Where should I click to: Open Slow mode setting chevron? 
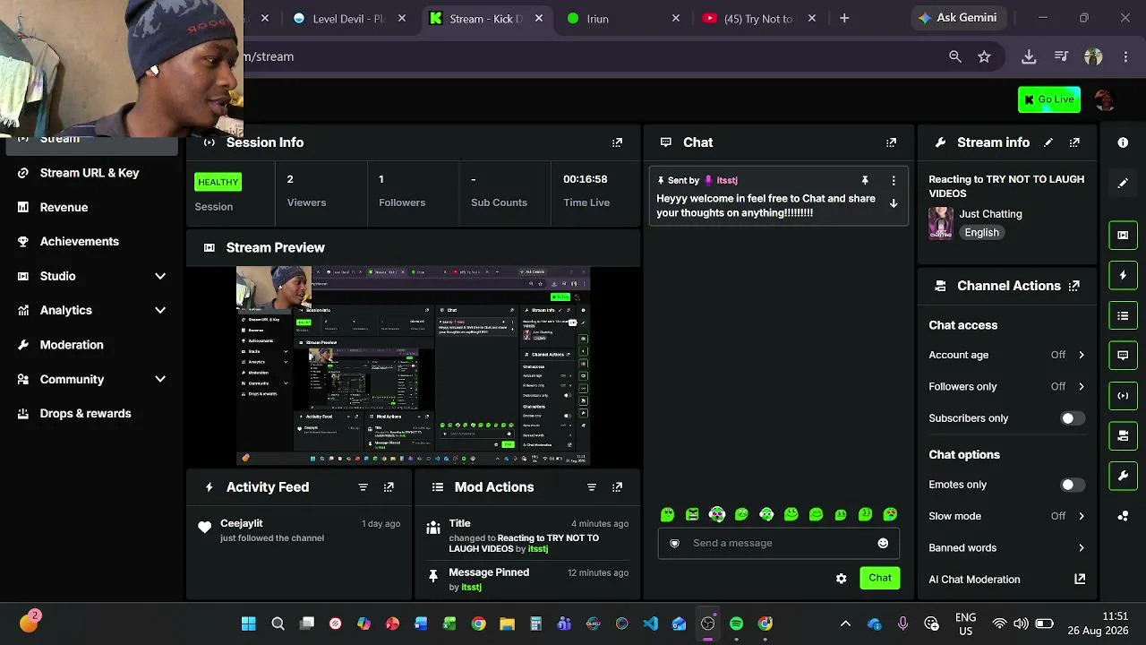click(x=1081, y=516)
